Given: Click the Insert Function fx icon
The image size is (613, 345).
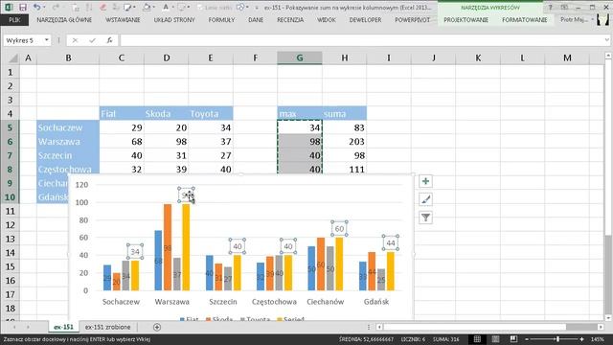Looking at the screenshot, I should point(109,40).
